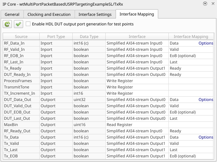Click the Source column header
217x162 pixels.
click(21, 37)
